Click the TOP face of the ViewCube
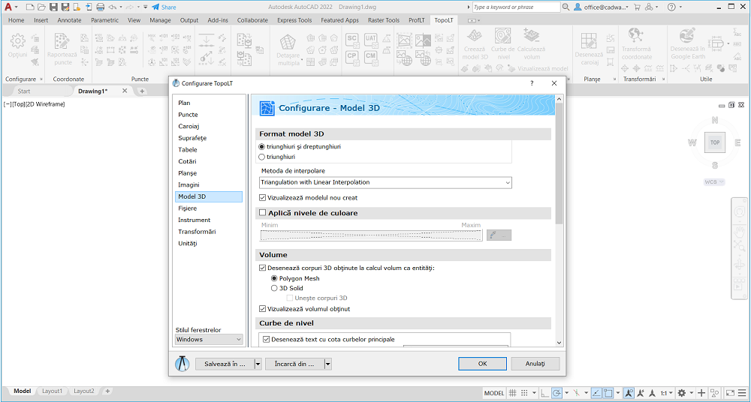 click(x=715, y=142)
